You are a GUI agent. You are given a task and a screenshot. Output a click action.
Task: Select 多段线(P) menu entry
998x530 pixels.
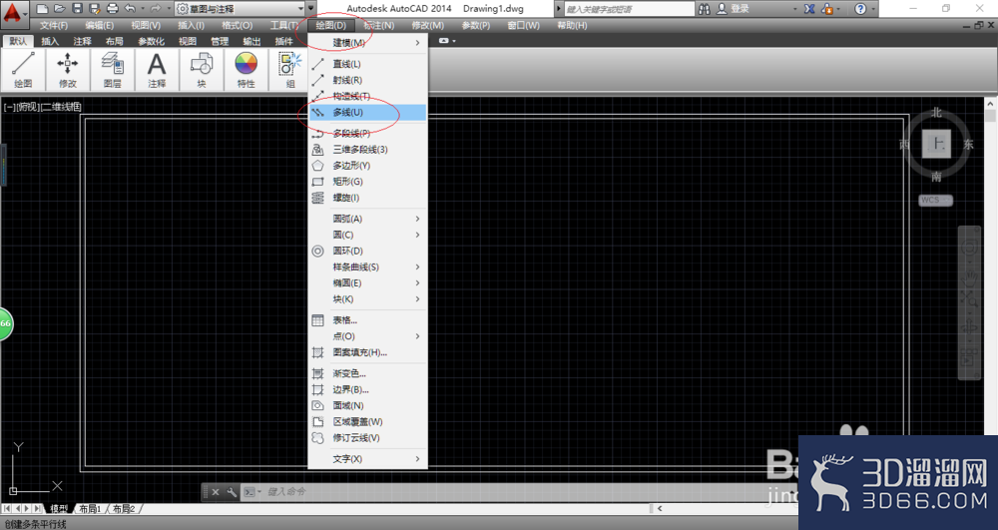point(368,134)
